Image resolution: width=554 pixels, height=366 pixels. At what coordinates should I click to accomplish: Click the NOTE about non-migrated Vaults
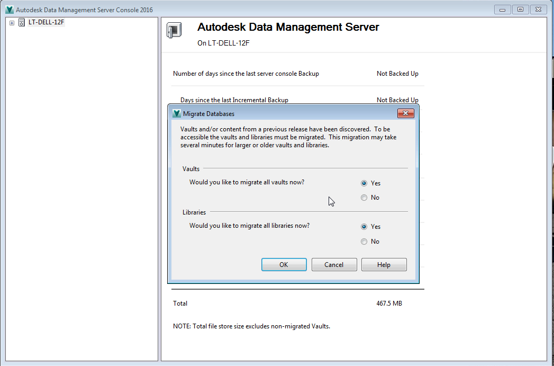(251, 326)
